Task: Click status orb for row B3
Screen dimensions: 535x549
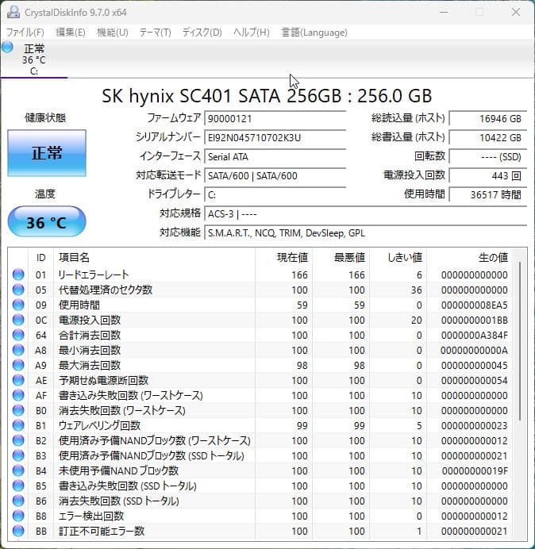Action: point(18,455)
